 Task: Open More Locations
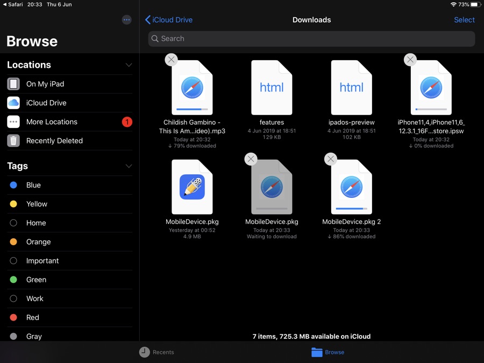point(70,122)
